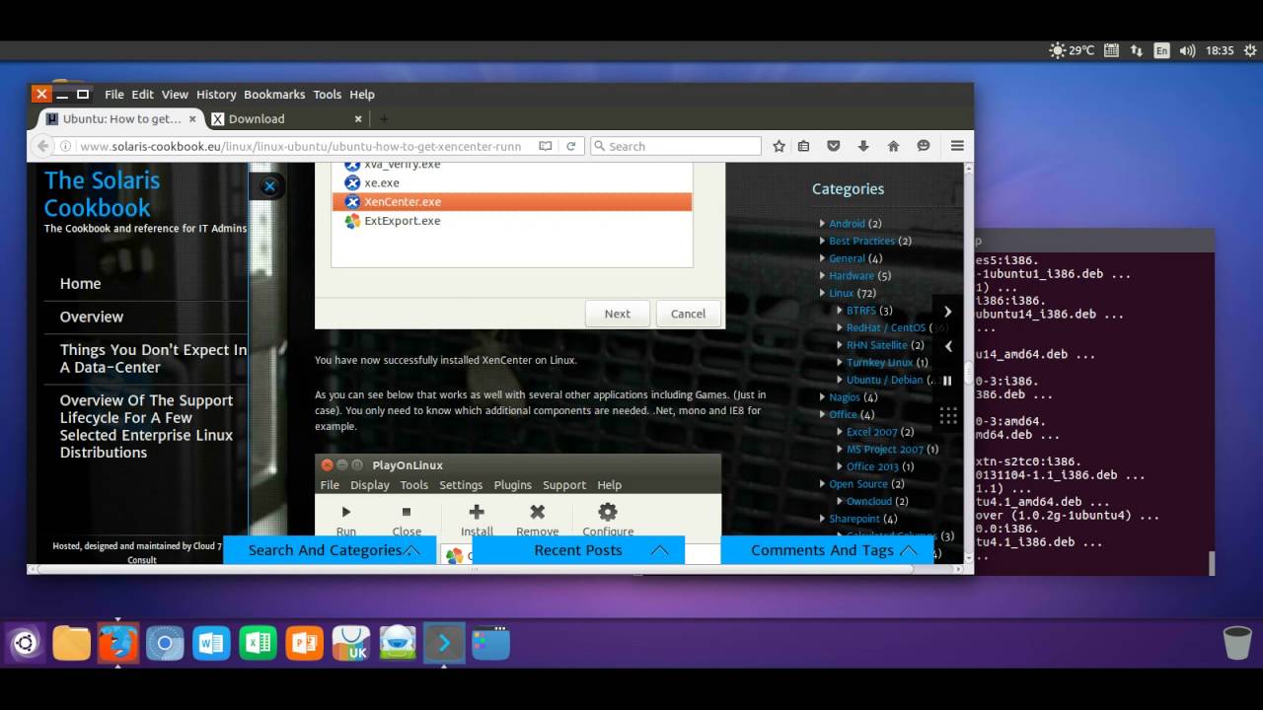This screenshot has width=1263, height=710.
Task: Click PlayOnLinux Configure gear icon
Action: tap(608, 512)
